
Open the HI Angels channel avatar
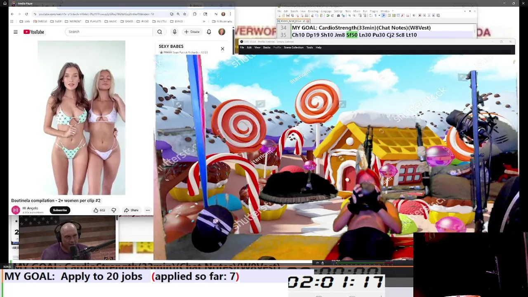coord(16,210)
